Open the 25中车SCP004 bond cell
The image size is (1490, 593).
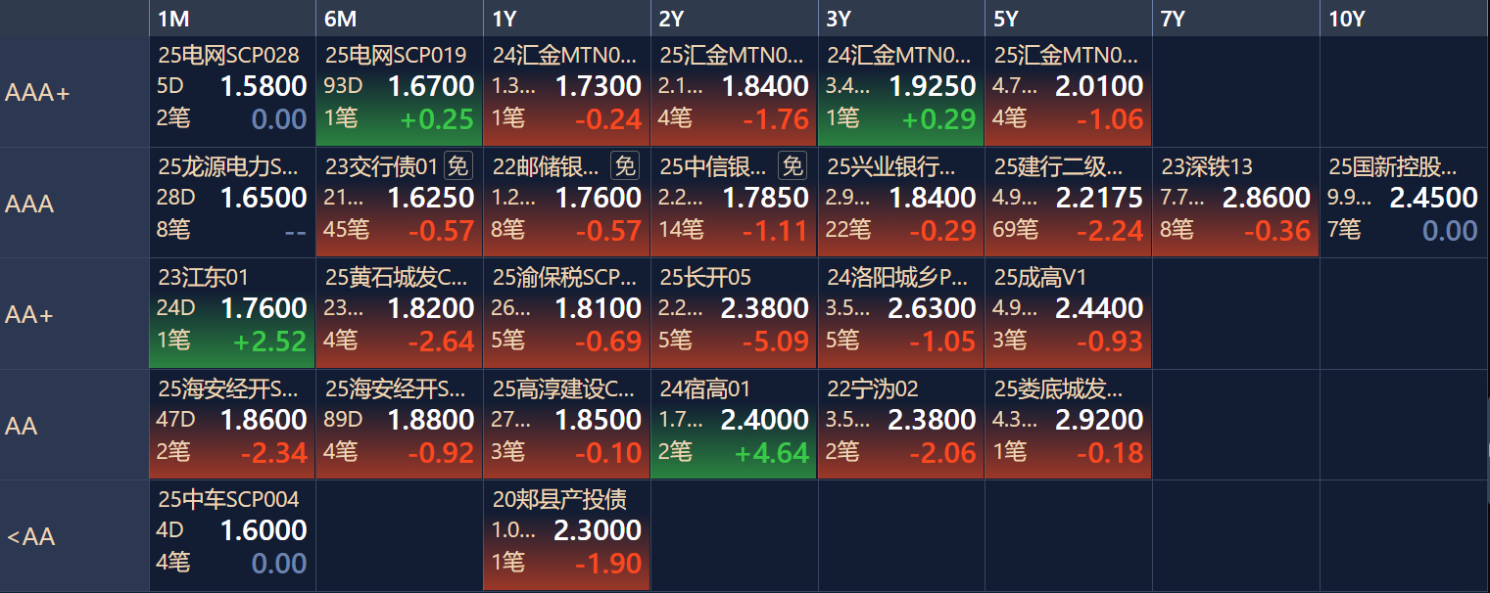[232, 536]
